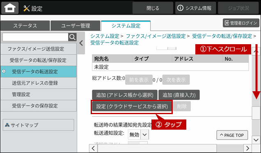This screenshot has width=261, height=153.
Task: Click 受信データの転送/保存設定 breadcrumb link
Action: click(x=222, y=36)
